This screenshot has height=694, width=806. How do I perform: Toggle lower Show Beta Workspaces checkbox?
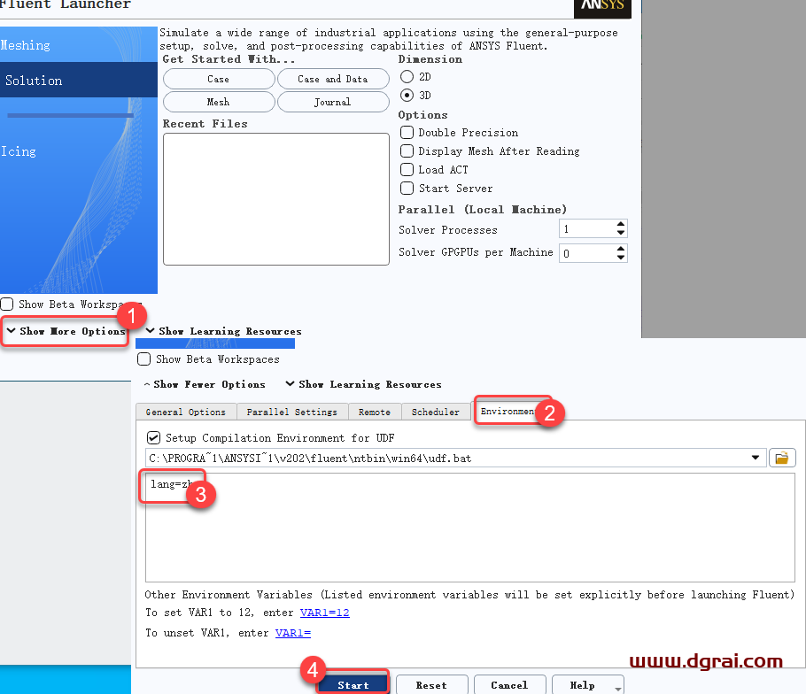click(143, 359)
